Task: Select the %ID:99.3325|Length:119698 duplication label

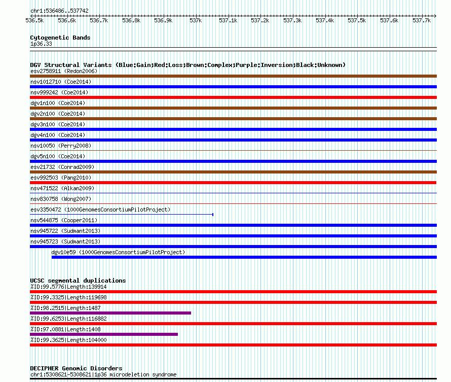Action: click(x=68, y=297)
